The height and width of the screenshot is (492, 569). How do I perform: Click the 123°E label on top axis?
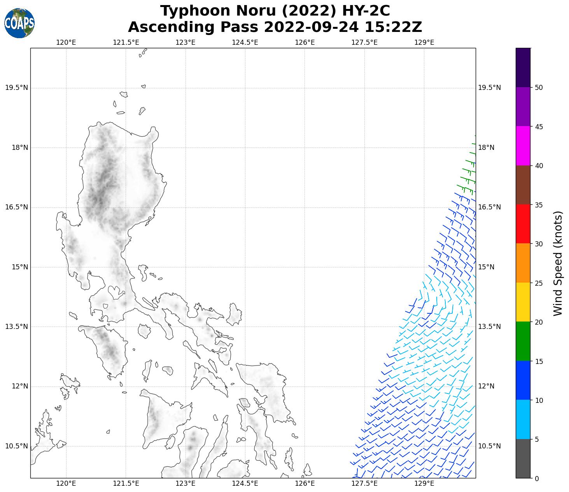coord(185,42)
